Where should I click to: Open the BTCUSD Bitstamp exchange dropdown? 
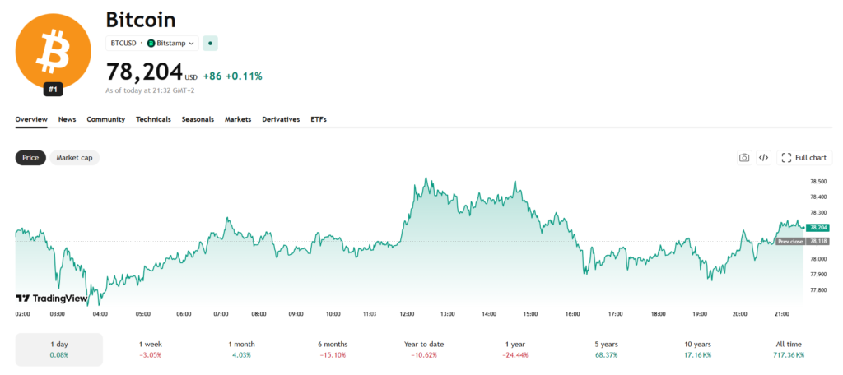point(152,43)
